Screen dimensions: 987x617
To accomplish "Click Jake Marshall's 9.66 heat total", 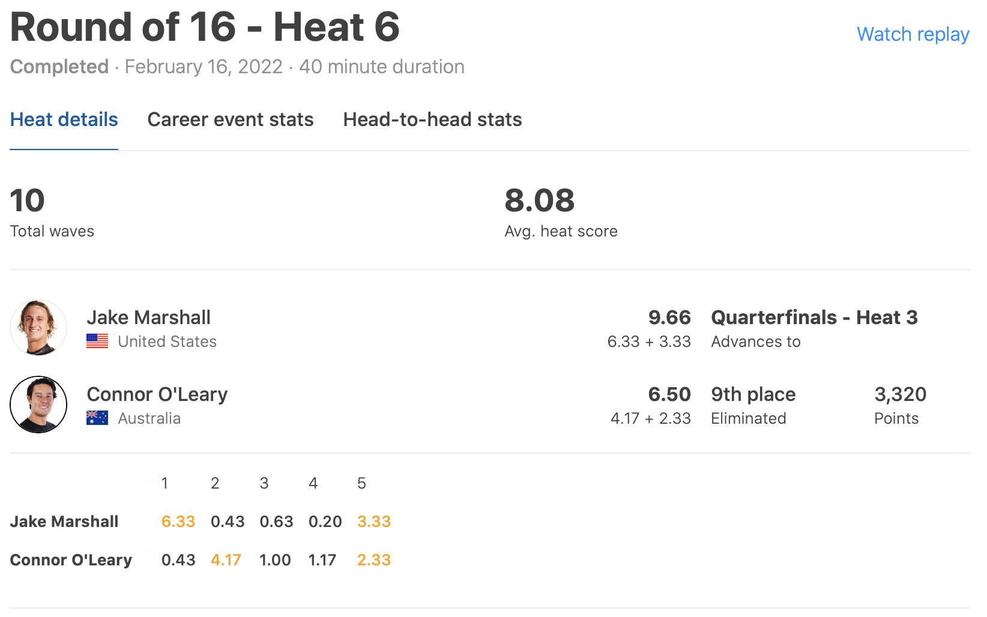I will click(x=669, y=318).
